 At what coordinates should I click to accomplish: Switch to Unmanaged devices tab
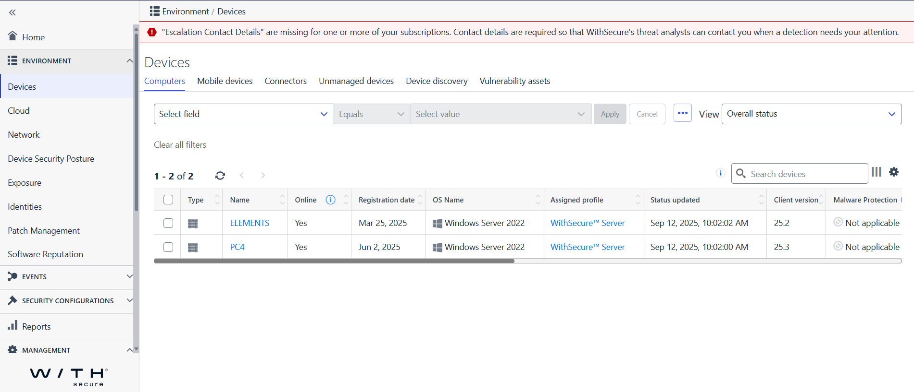(x=356, y=81)
